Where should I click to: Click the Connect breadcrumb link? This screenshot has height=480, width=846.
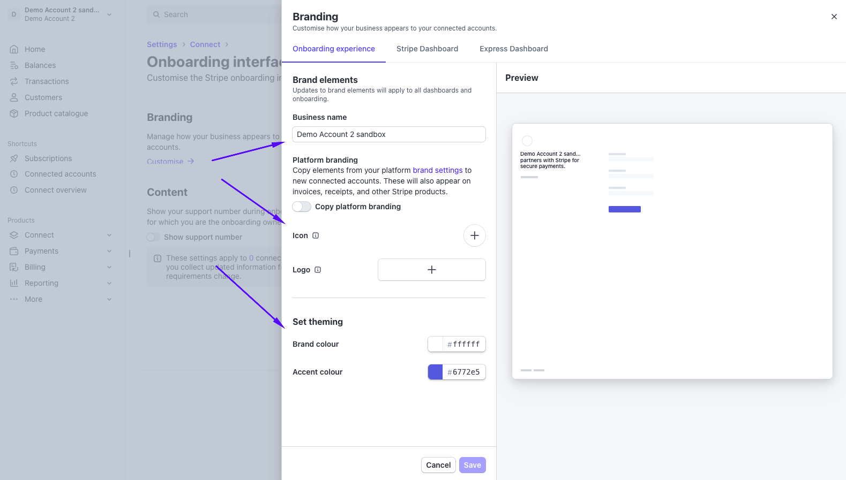[205, 44]
